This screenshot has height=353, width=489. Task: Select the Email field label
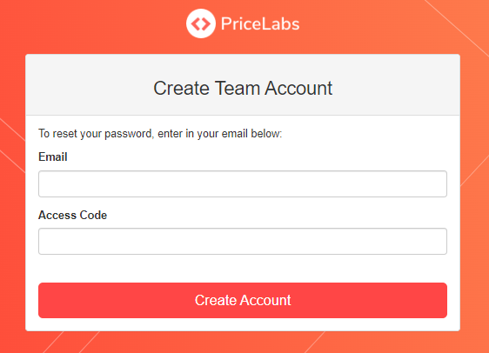click(53, 157)
